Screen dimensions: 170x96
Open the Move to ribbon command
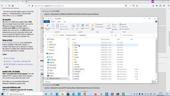coord(73,27)
